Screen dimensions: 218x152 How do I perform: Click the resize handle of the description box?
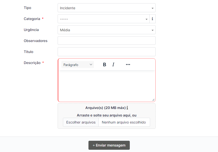[153, 99]
